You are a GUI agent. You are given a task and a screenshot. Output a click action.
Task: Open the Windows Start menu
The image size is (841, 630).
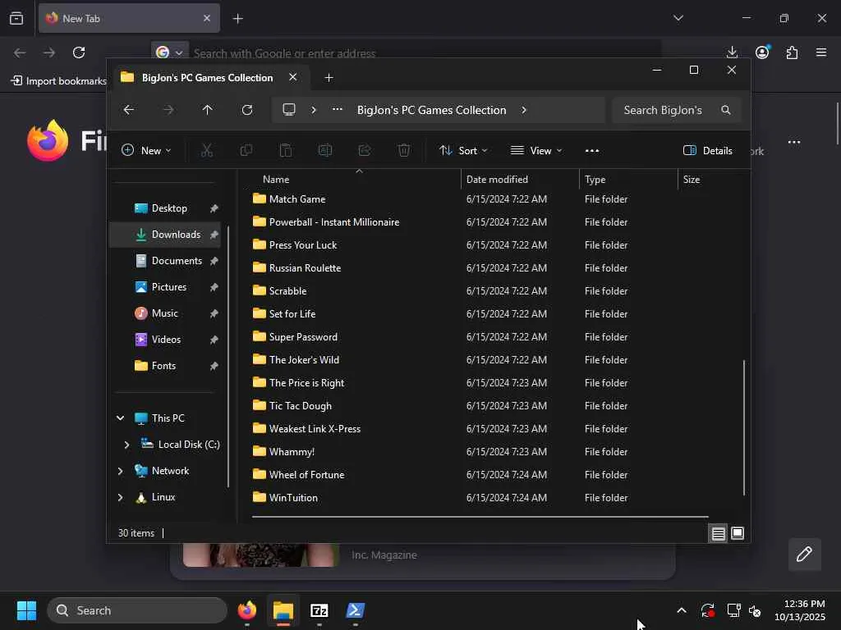pos(26,610)
